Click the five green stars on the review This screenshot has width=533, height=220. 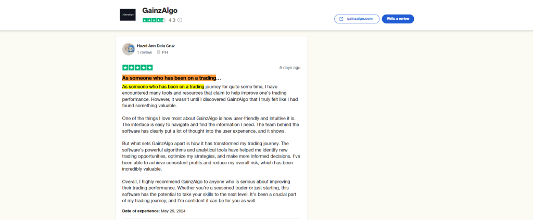137,68
